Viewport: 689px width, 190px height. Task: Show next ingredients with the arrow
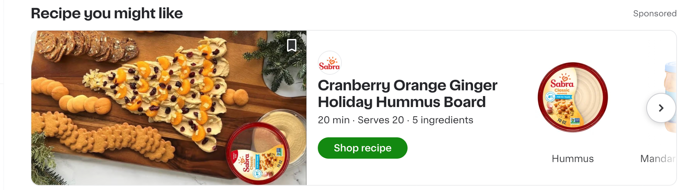point(661,108)
